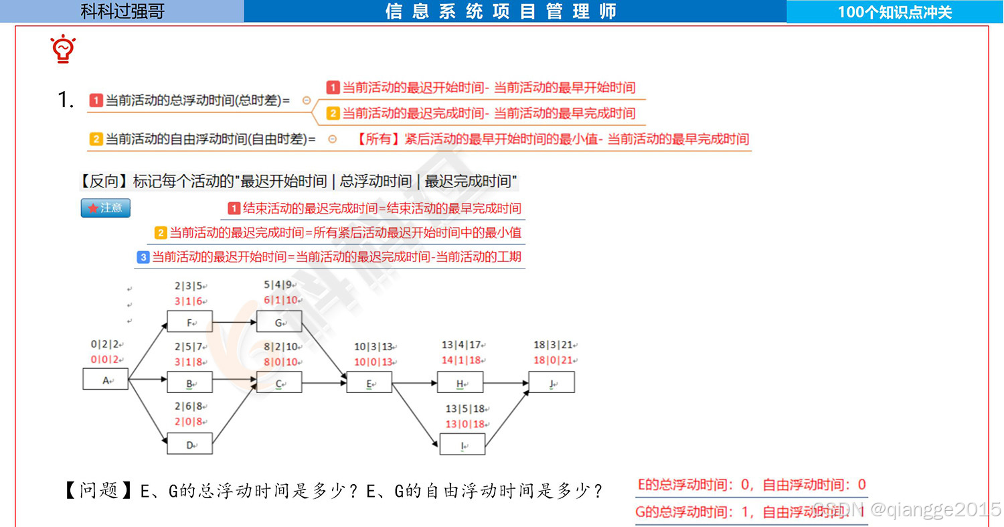Select the 100个知识点冲关 header tab
This screenshot has height=527, width=1004.
coord(895,11)
